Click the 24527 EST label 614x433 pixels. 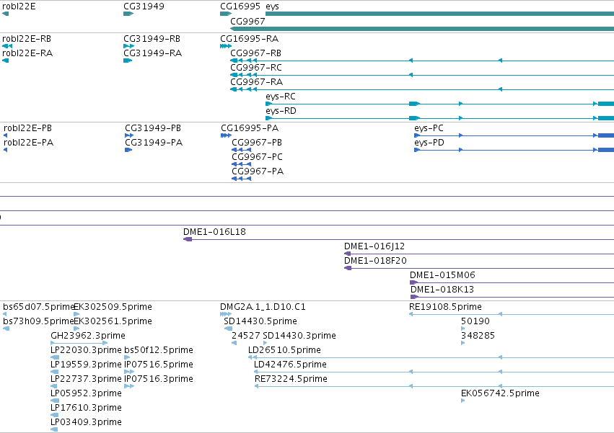[x=246, y=336]
